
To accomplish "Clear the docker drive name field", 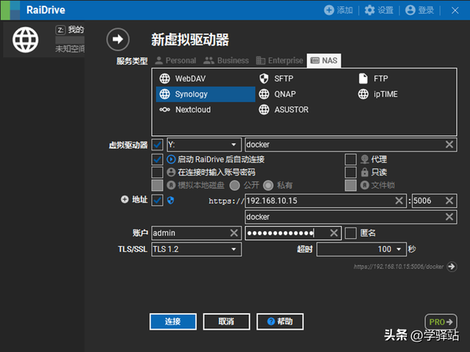I will coord(449,145).
